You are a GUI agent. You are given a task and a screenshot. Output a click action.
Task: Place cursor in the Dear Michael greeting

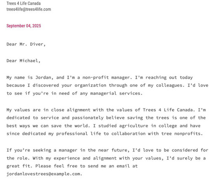[x=24, y=61]
